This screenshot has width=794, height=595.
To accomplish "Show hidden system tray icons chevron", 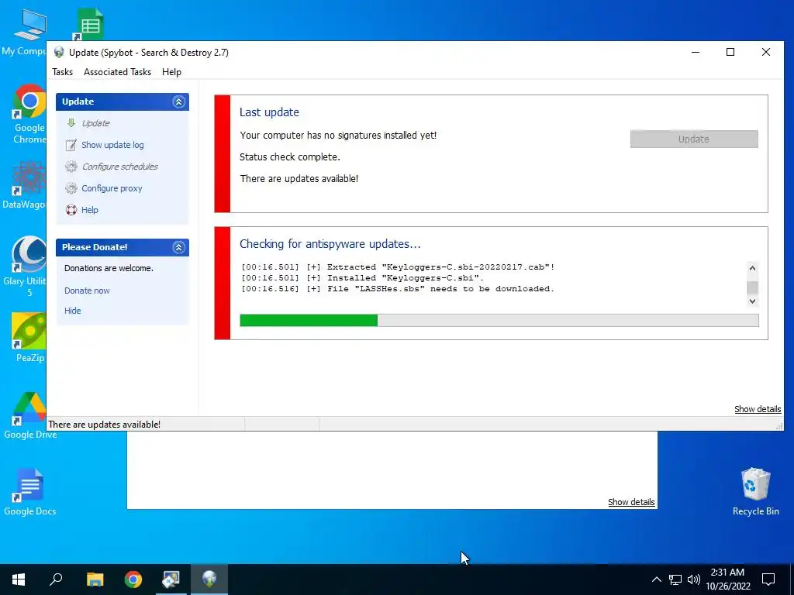I will coord(656,580).
